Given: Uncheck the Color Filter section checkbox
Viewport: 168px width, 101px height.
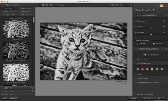Looking at the screenshot, I should [138, 63].
